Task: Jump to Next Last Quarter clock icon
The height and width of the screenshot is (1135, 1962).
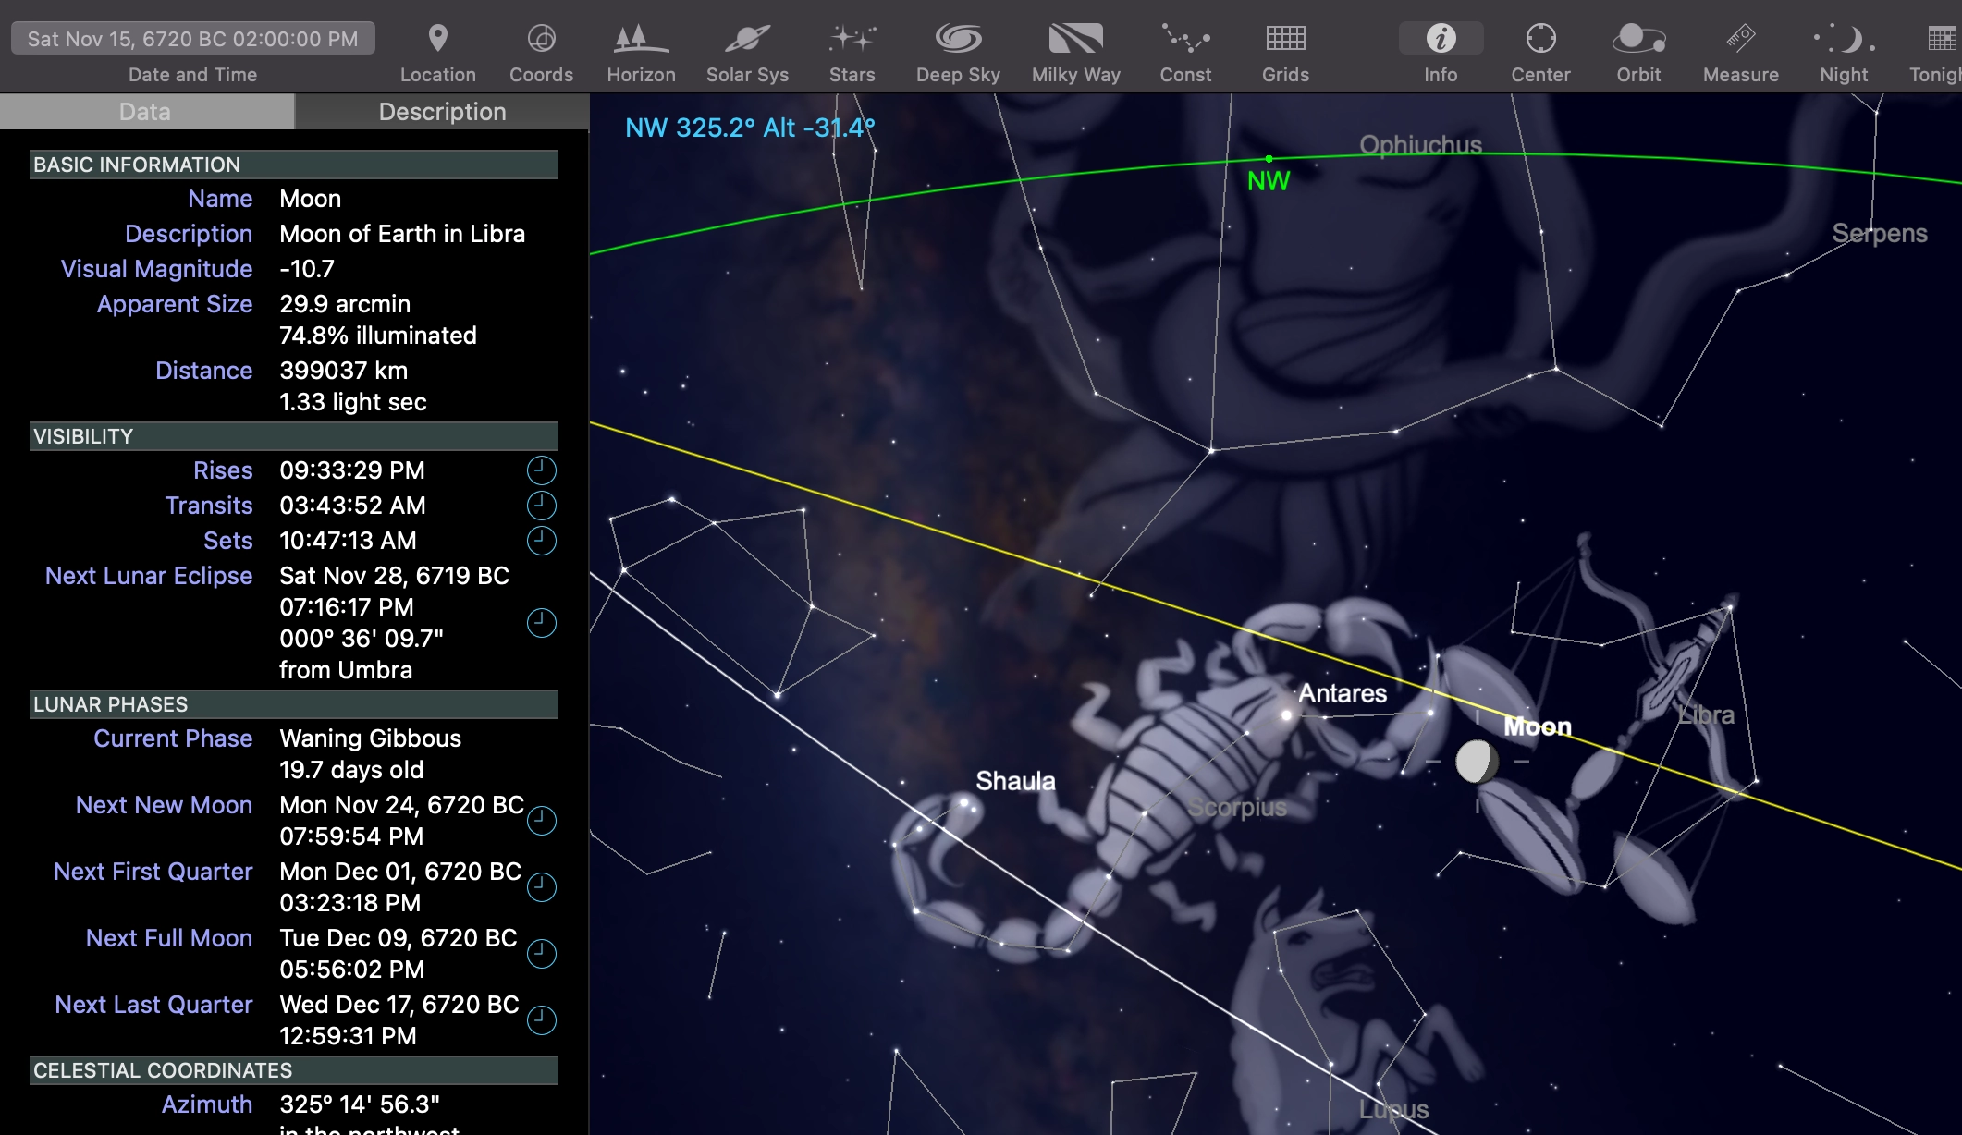Action: 541,1020
